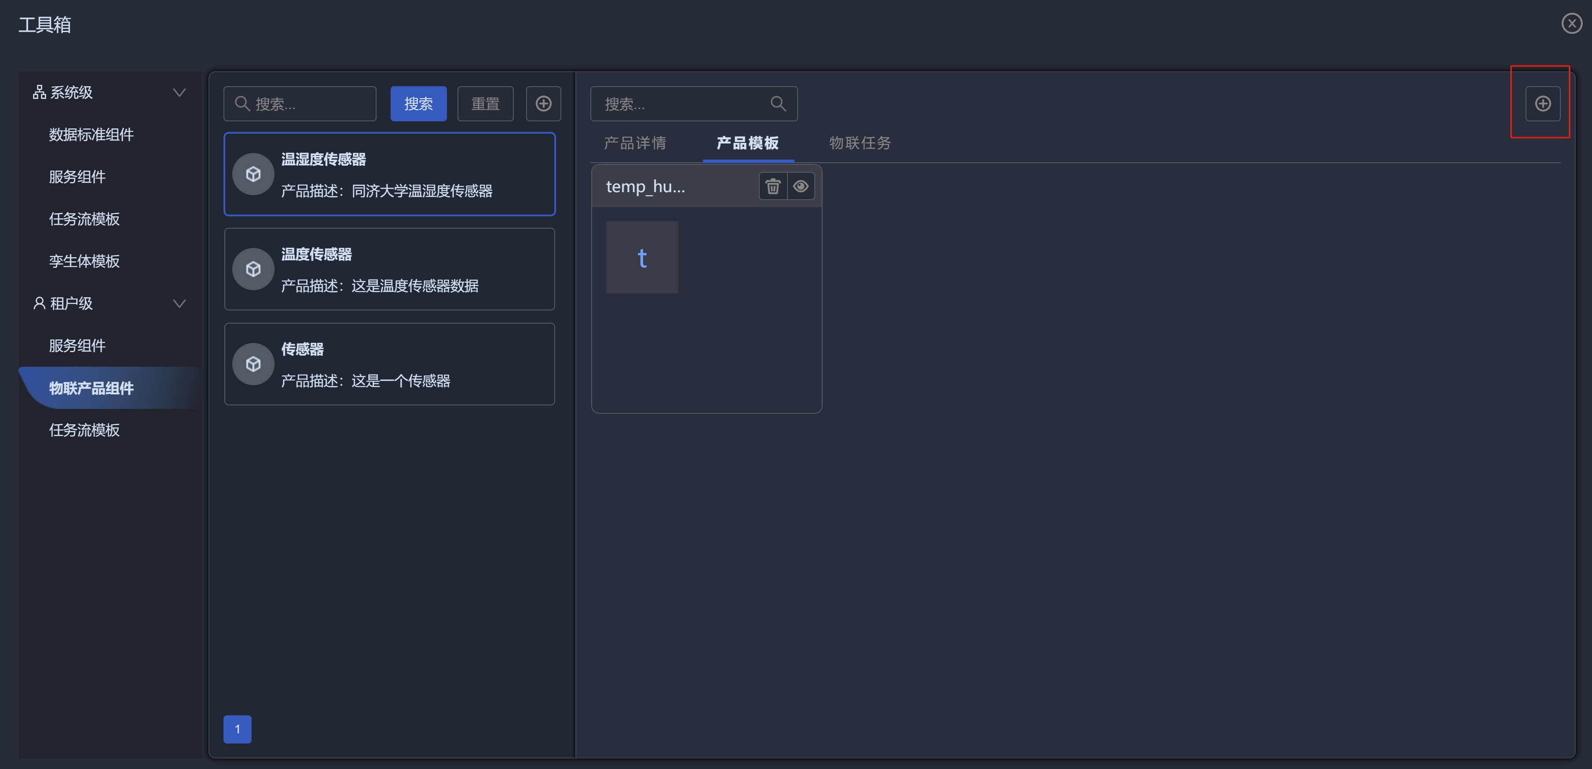
Task: Collapse the 租户级 section chevron
Action: pyautogui.click(x=179, y=303)
